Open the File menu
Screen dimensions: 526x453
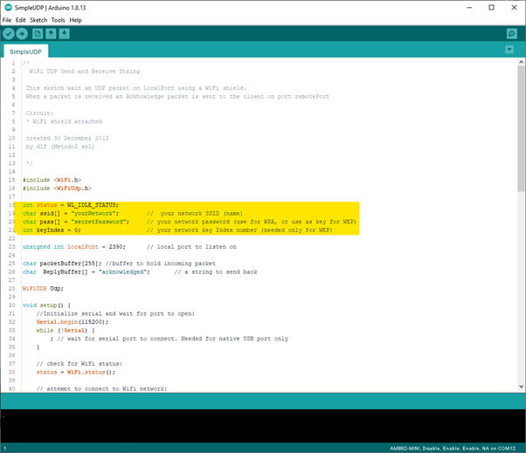click(7, 19)
